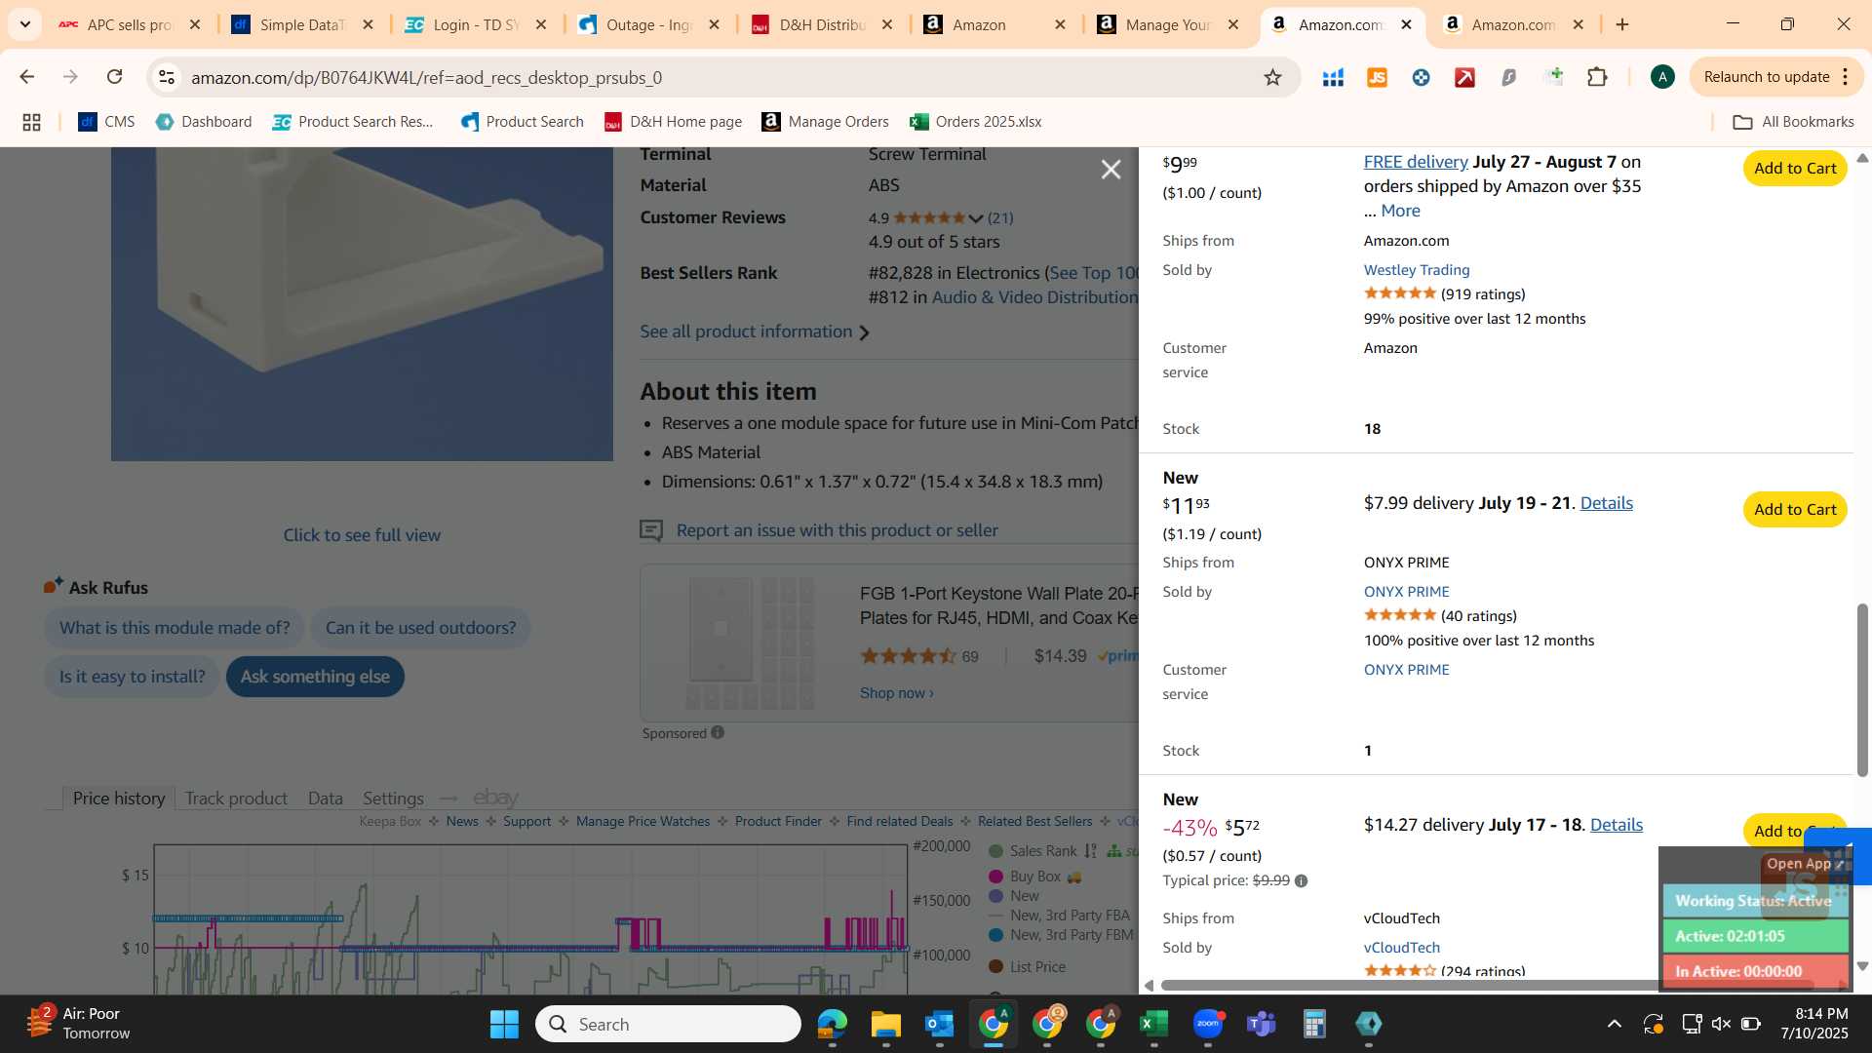Open new browser tab

(1622, 24)
